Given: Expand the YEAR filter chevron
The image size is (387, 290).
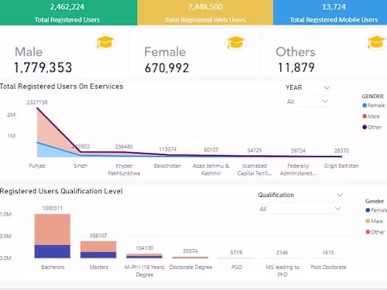Looking at the screenshot, I should 327,88.
